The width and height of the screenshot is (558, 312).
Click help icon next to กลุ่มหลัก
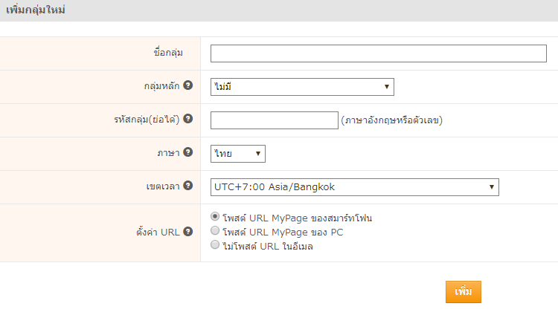188,85
